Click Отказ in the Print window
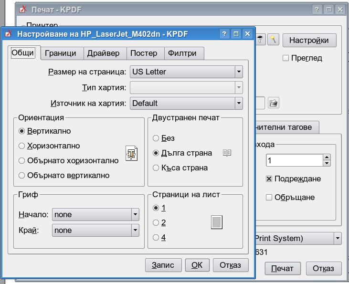Viewport: 349px width, 284px height. click(324, 268)
